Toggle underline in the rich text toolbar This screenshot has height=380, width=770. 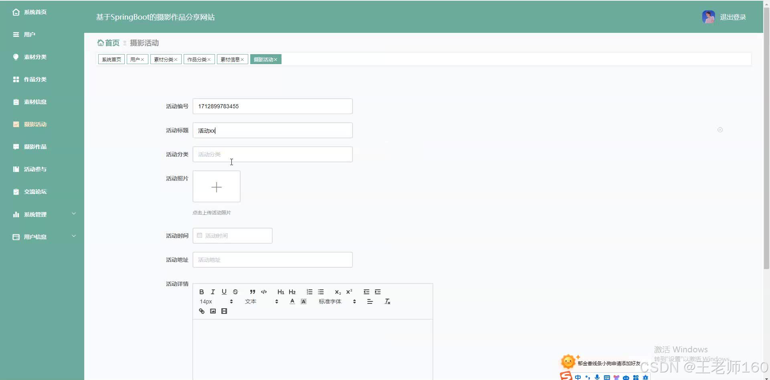(224, 292)
